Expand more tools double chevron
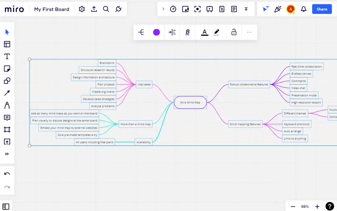 [7, 154]
